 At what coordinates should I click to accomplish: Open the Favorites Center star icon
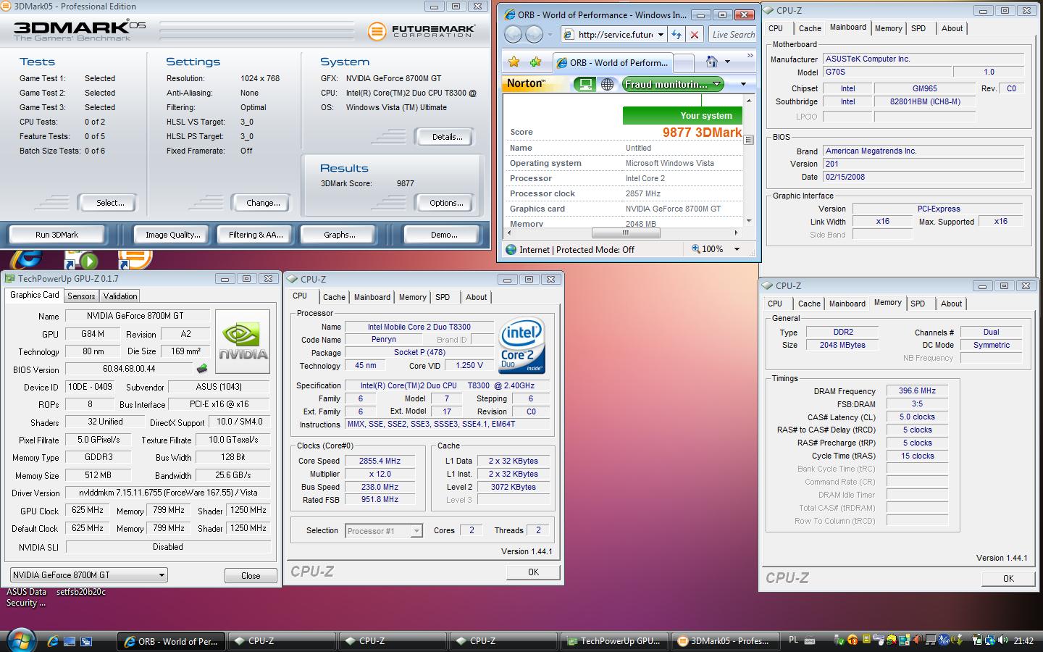pyautogui.click(x=514, y=62)
